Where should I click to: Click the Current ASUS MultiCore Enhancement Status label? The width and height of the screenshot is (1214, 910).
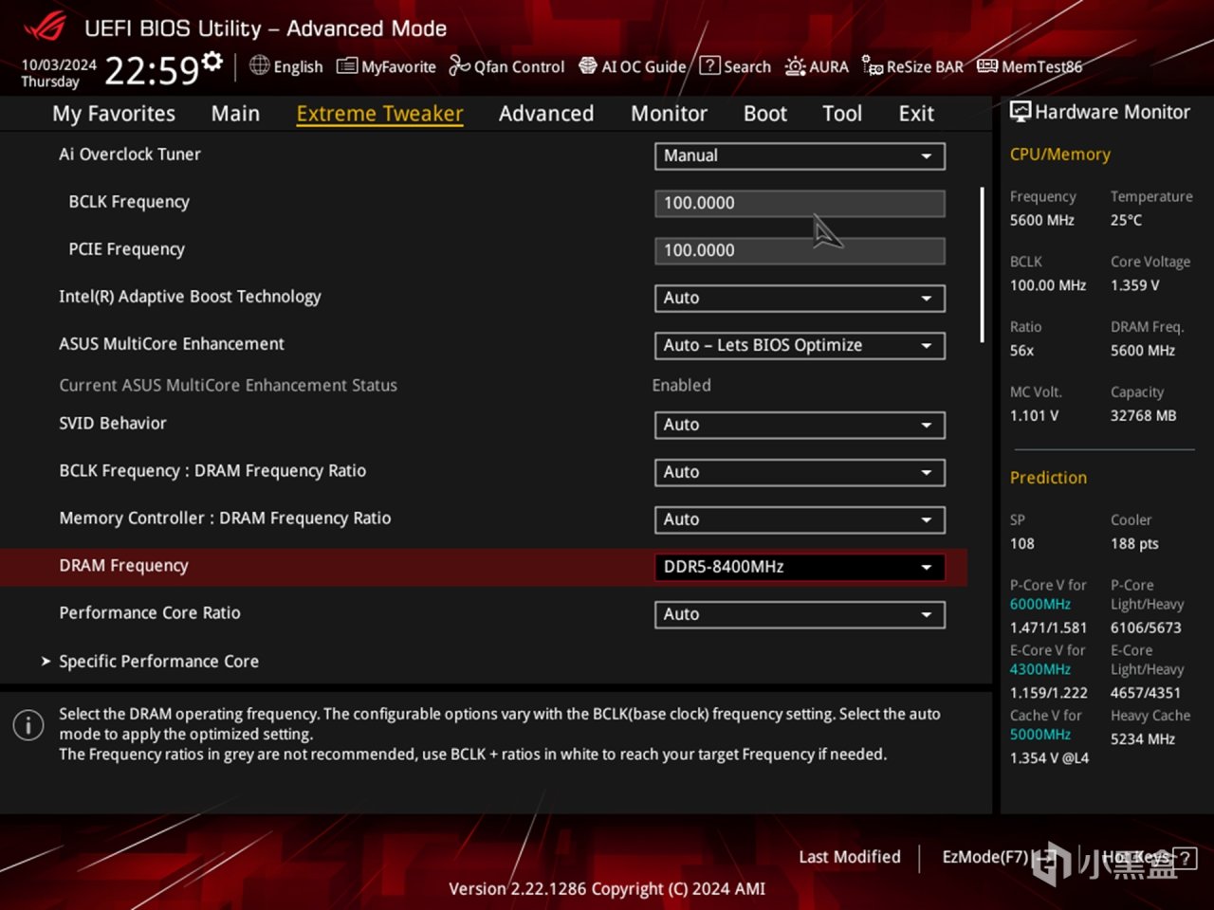point(228,385)
